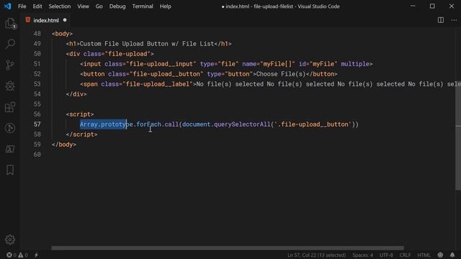Open the File menu
This screenshot has height=259, width=461.
click(x=22, y=6)
